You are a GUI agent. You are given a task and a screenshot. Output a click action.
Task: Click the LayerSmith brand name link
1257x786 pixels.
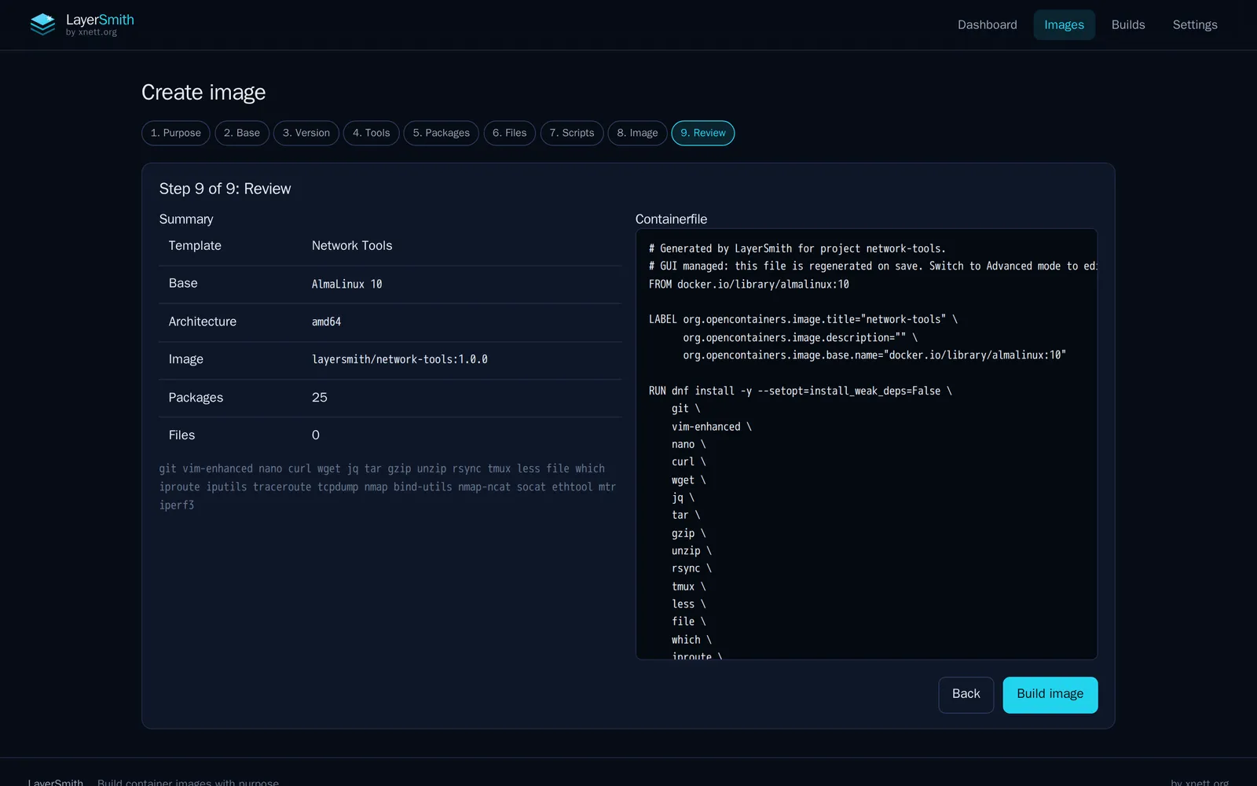point(100,20)
